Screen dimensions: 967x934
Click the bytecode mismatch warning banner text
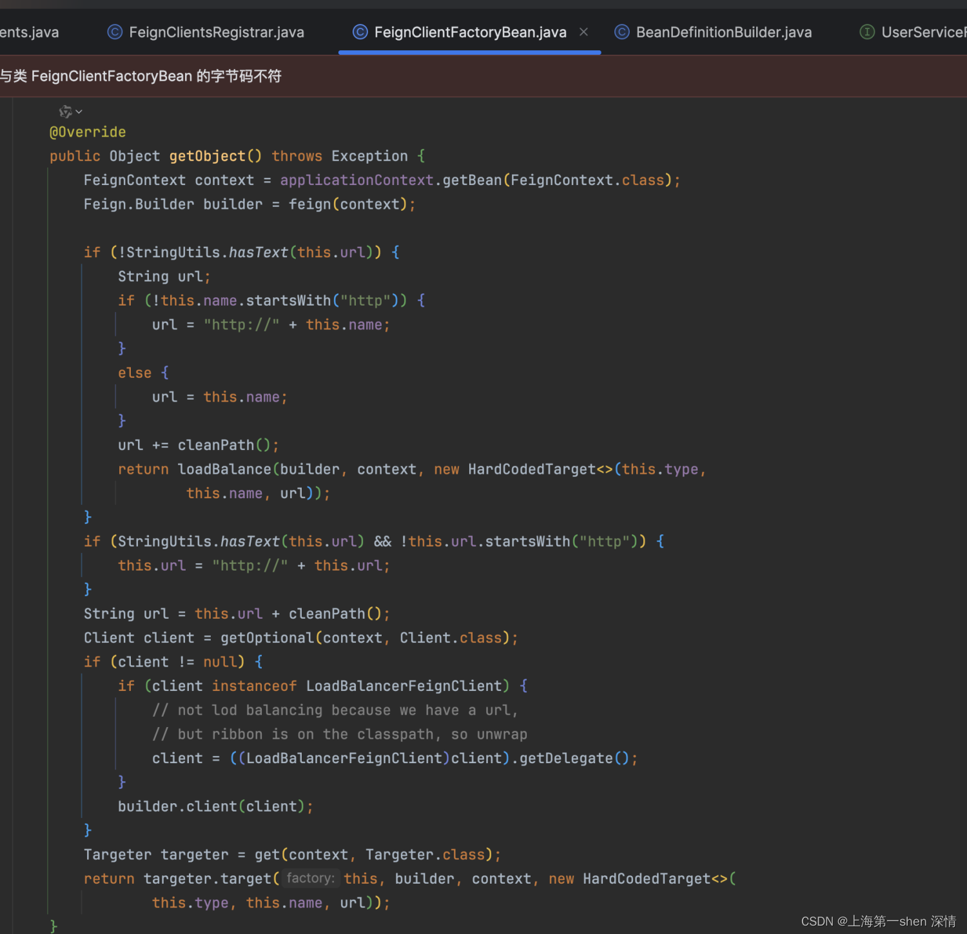(141, 76)
